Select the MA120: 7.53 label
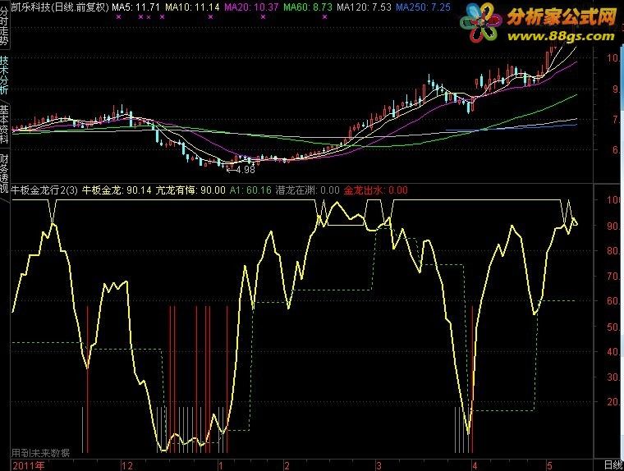The width and height of the screenshot is (624, 471). pos(364,7)
